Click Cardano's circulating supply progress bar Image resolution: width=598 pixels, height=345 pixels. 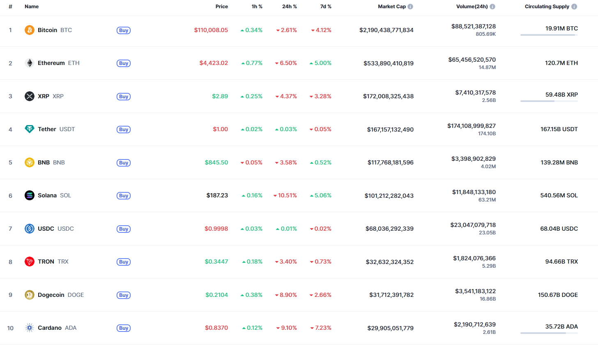[x=549, y=333]
